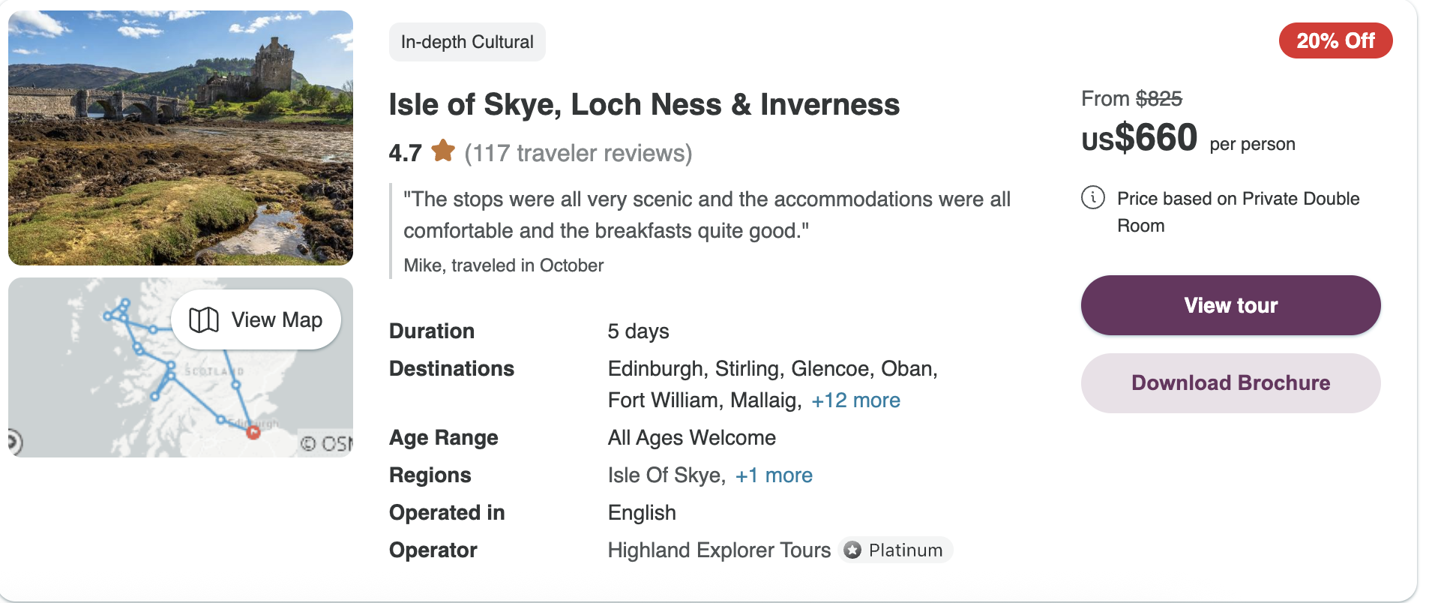This screenshot has height=603, width=1429.
Task: Click the 20% Off discount badge
Action: click(1335, 40)
